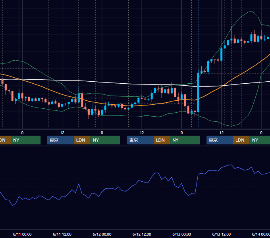Click the 6/11 00:00 date label

pyautogui.click(x=22, y=234)
